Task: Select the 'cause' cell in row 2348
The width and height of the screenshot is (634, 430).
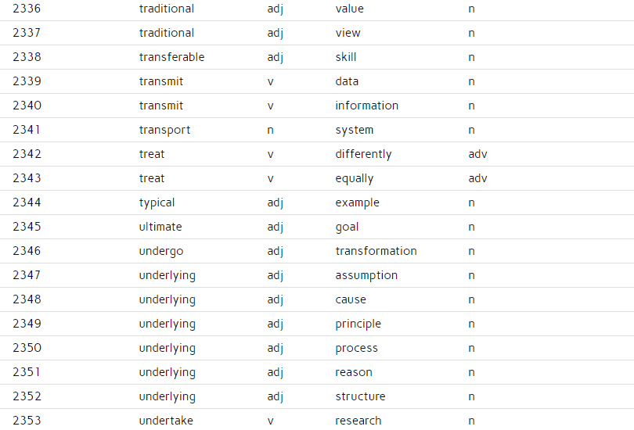Action: coord(351,299)
